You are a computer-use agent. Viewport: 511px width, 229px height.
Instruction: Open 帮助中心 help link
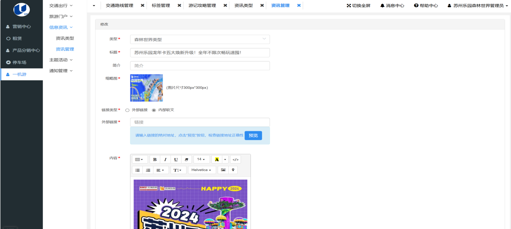426,6
